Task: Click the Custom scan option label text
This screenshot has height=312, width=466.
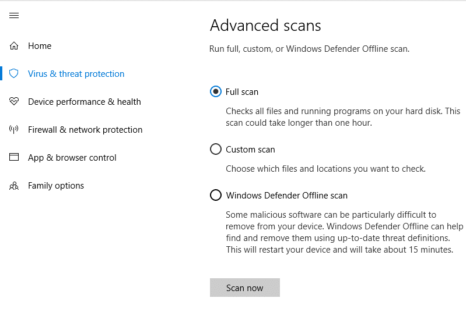Action: coord(250,150)
